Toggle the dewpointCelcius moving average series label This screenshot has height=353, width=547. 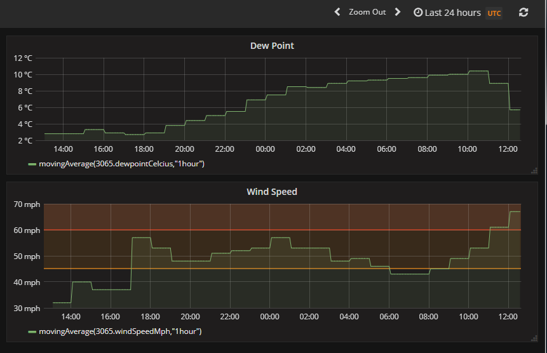tap(121, 164)
